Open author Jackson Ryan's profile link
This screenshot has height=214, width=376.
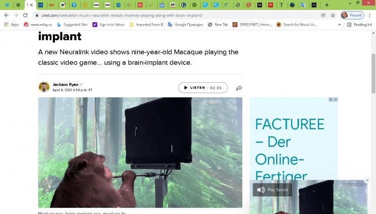(x=66, y=84)
